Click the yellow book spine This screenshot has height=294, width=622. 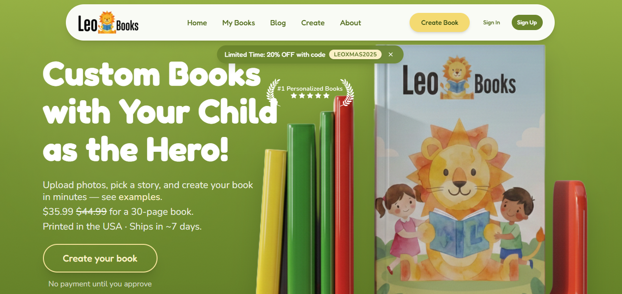click(x=273, y=222)
